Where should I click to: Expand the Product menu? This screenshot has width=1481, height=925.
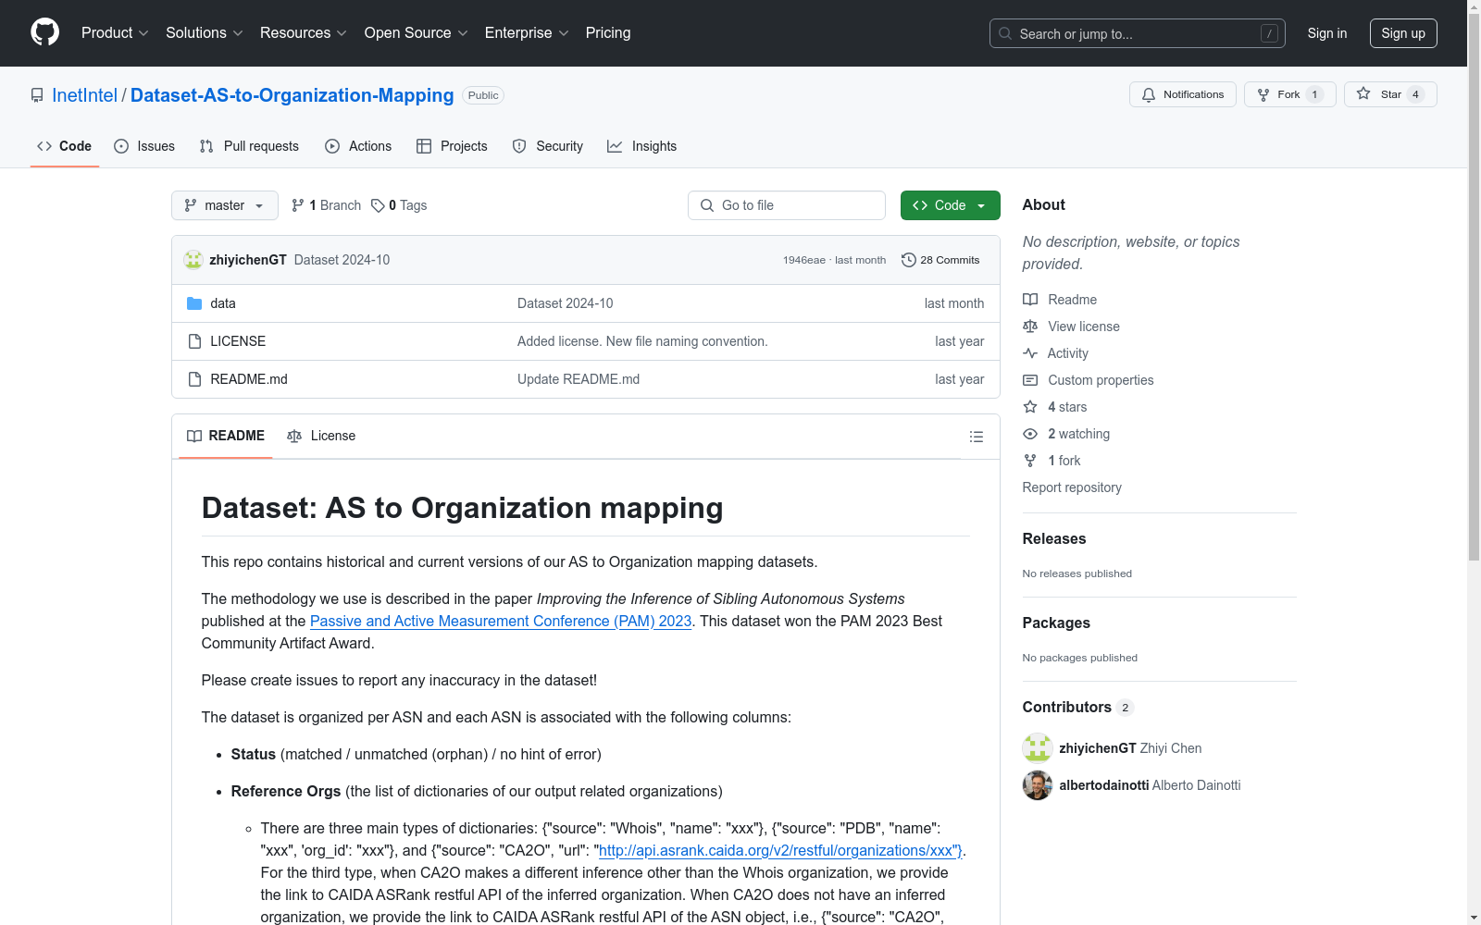115,32
